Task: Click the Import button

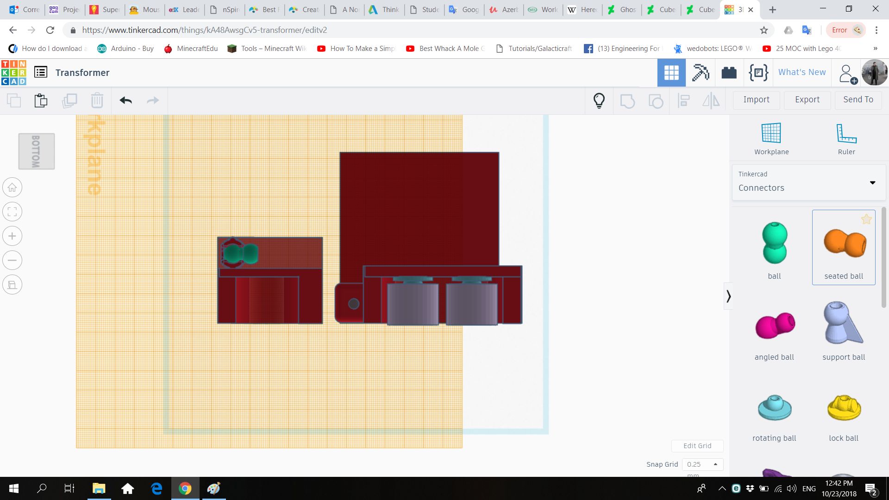Action: (756, 100)
